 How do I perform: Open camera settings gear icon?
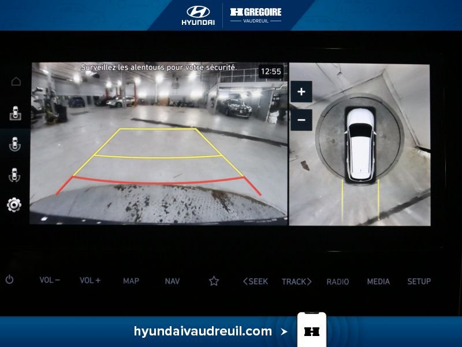(x=14, y=205)
